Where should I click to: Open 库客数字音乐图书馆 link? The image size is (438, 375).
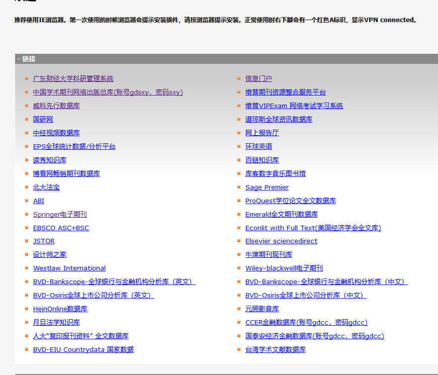pos(276,174)
